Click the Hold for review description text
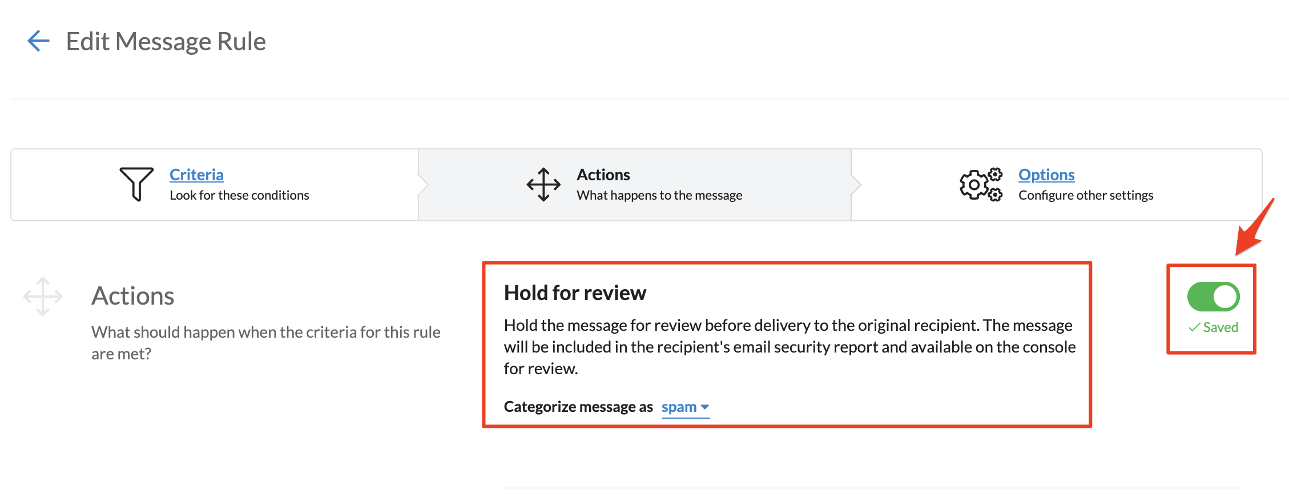 [789, 347]
